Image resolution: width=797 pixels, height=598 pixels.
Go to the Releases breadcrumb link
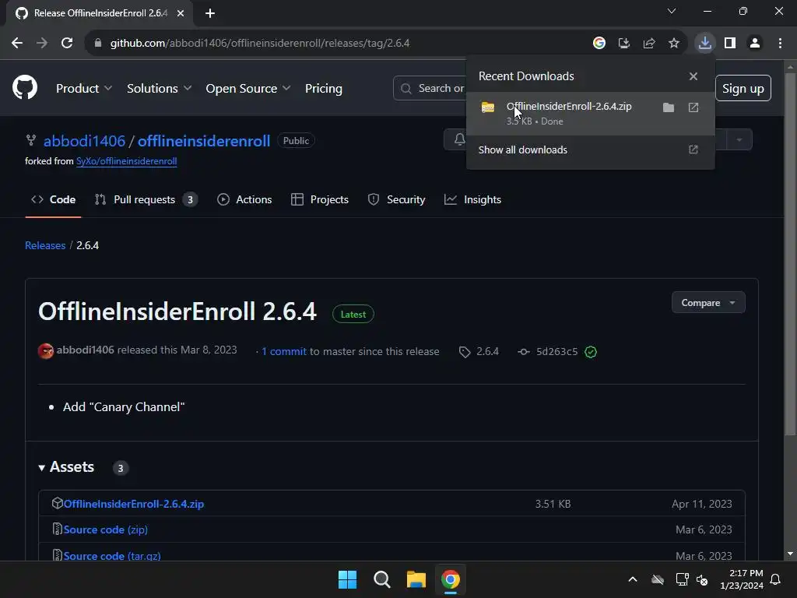point(45,245)
